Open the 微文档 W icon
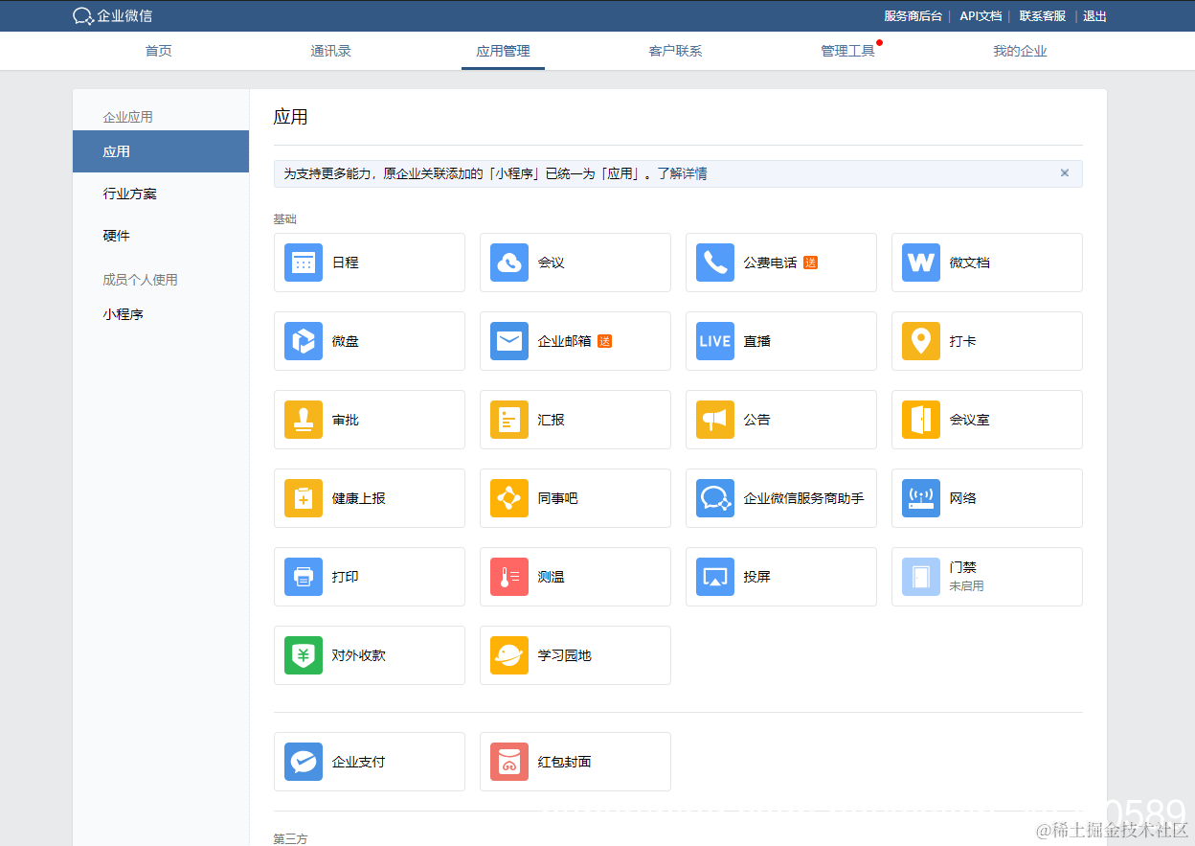 point(921,263)
